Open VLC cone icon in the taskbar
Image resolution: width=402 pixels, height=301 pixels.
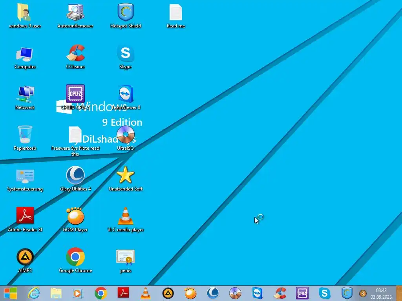145,293
